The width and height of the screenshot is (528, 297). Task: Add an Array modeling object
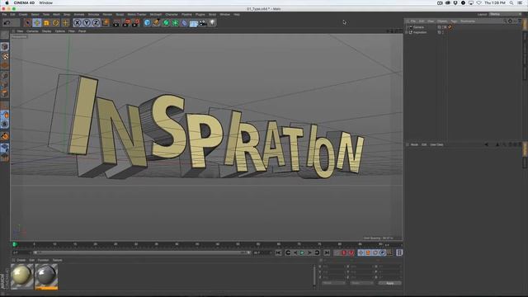pyautogui.click(x=175, y=23)
